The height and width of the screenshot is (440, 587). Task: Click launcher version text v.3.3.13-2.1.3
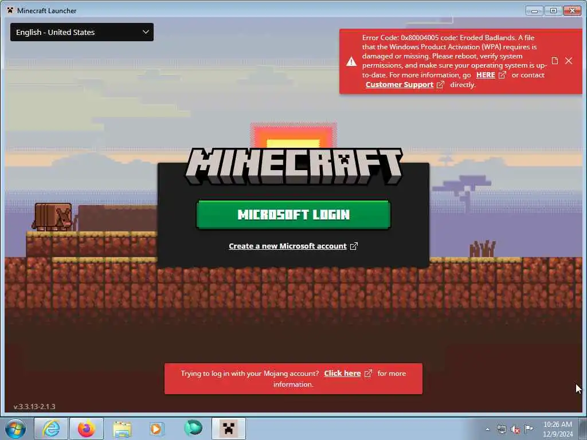[34, 406]
